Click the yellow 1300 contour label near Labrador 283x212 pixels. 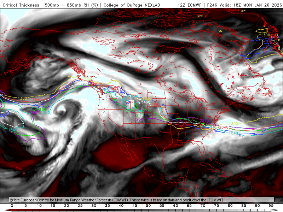coord(266,35)
